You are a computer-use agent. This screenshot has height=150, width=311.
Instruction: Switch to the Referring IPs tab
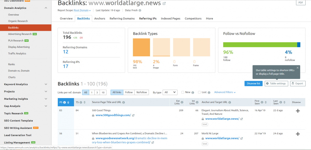pyautogui.click(x=148, y=18)
